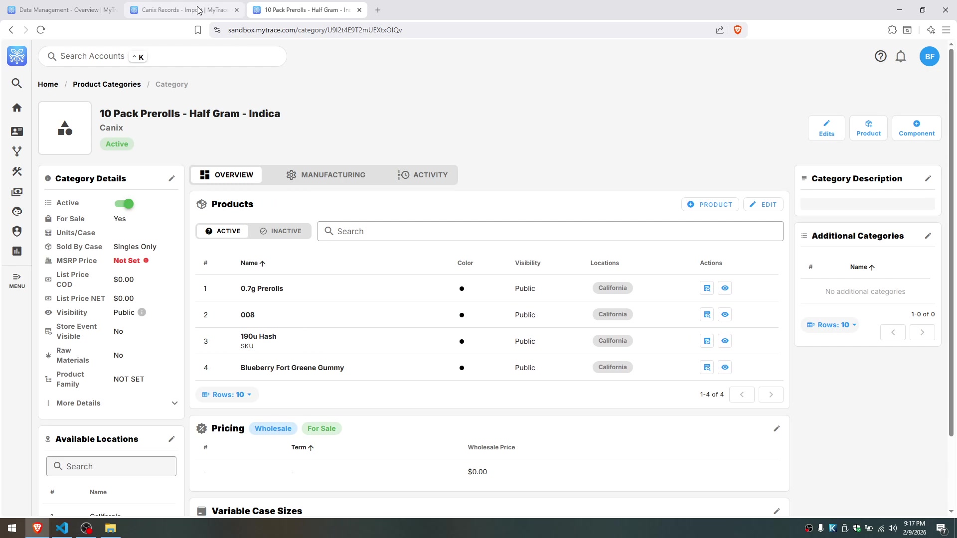Click the help question mark icon
The height and width of the screenshot is (538, 957).
(880, 56)
